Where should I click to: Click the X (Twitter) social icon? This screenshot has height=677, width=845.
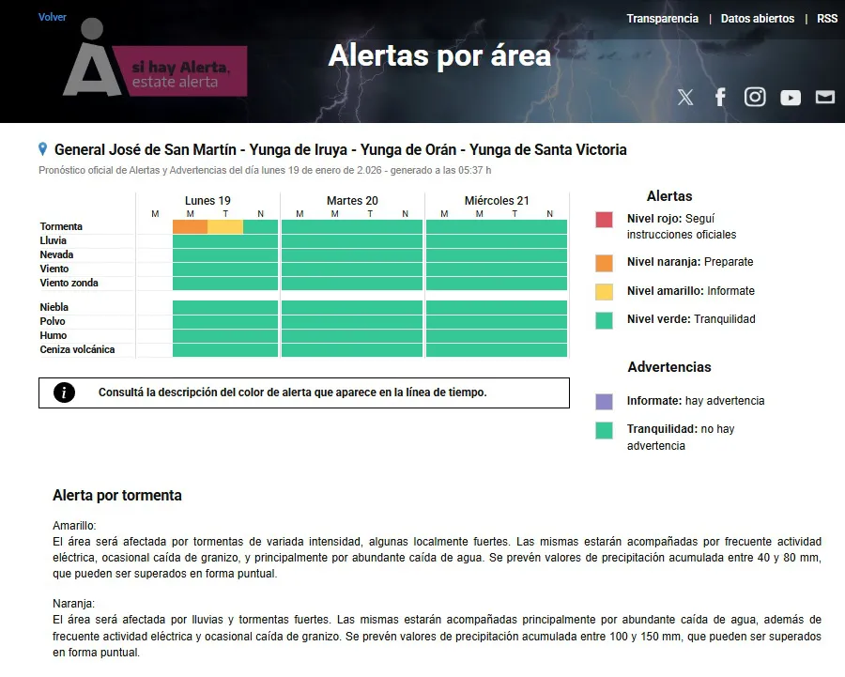point(685,97)
